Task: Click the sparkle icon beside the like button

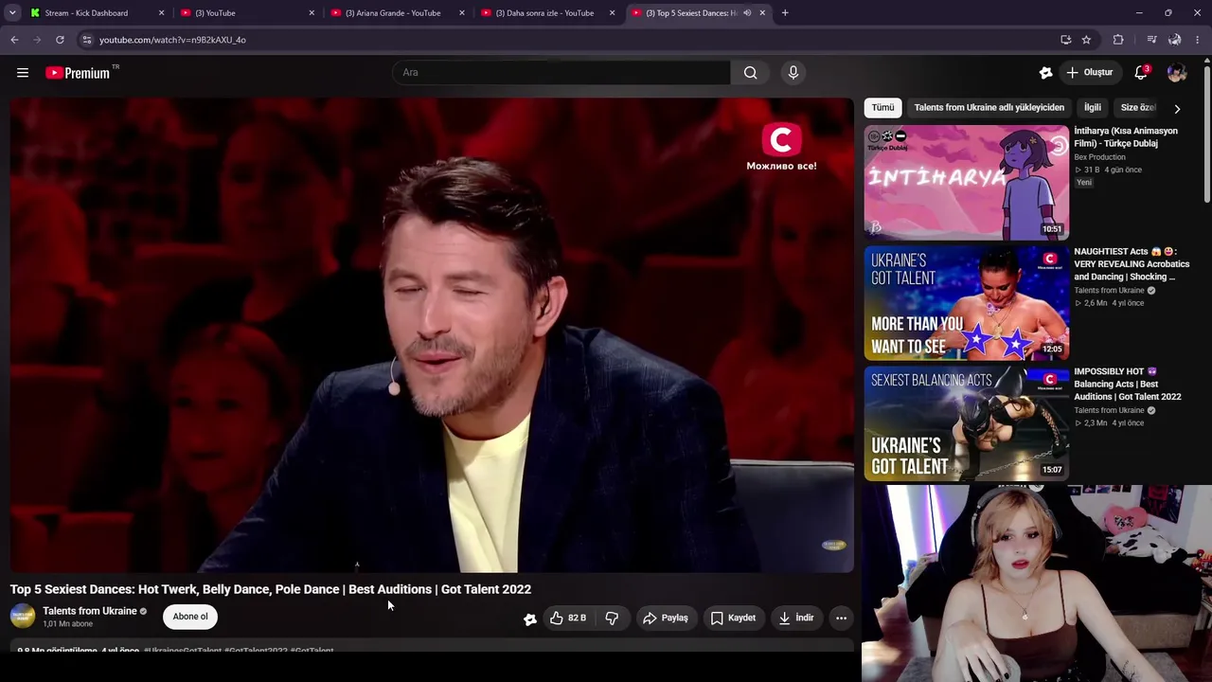Action: coord(530,619)
